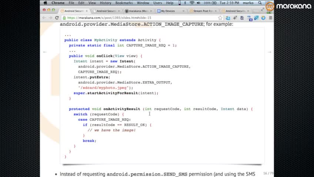Click the marko user name in menu bar

click(248, 3)
